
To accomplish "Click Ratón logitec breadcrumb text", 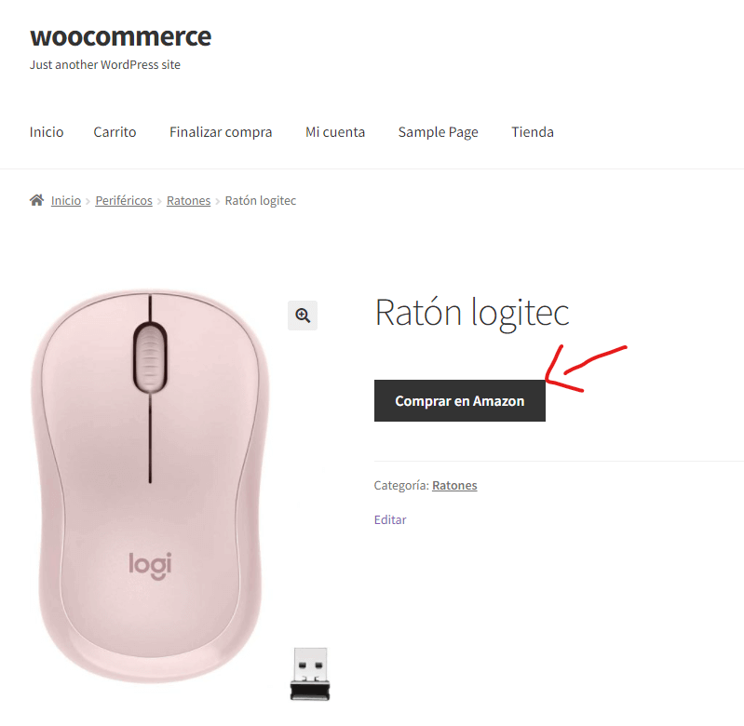I will pyautogui.click(x=261, y=201).
